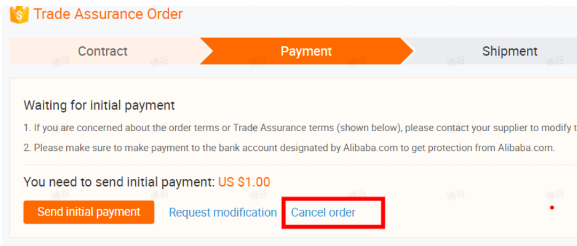Click the words 'bank account' in note 2

click(238, 148)
